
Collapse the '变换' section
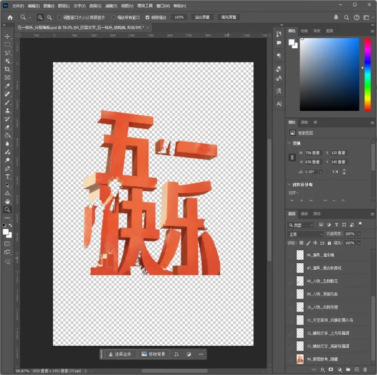(x=289, y=143)
